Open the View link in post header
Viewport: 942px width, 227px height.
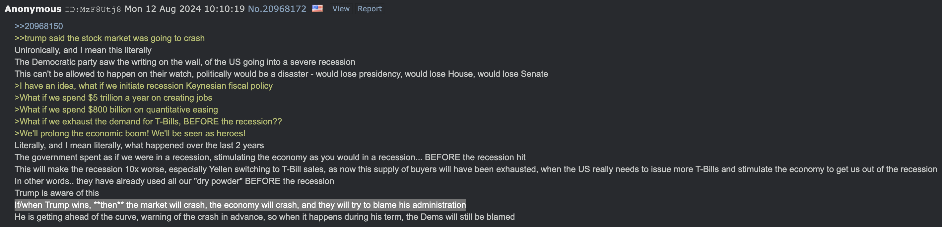pyautogui.click(x=340, y=9)
